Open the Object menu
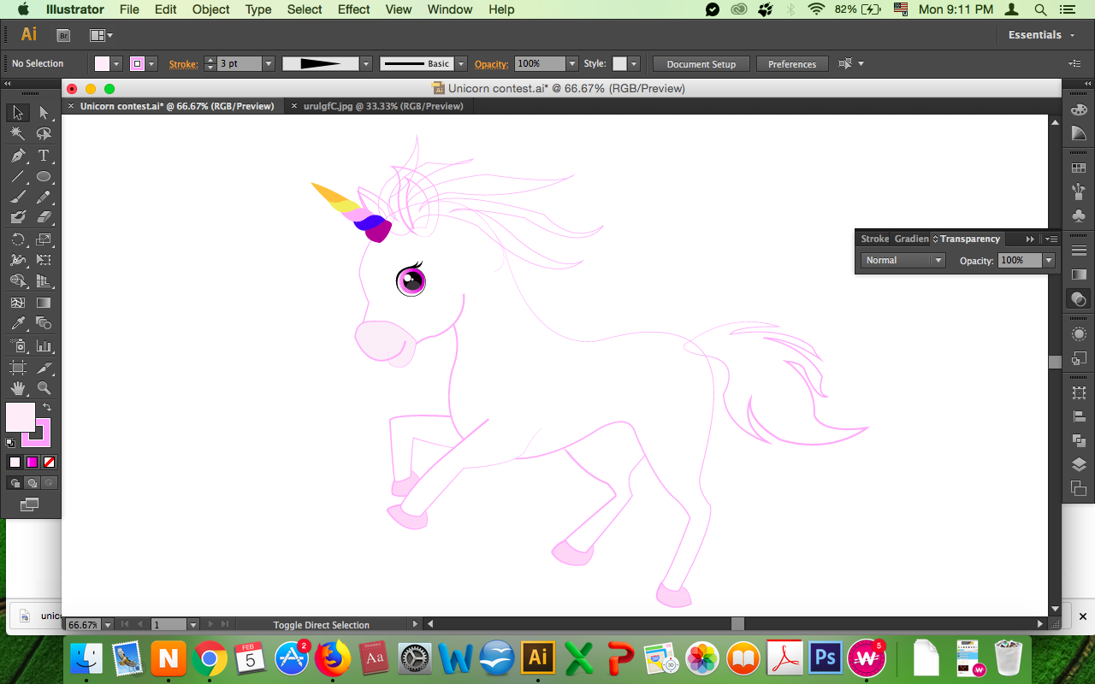The height and width of the screenshot is (684, 1095). [210, 9]
